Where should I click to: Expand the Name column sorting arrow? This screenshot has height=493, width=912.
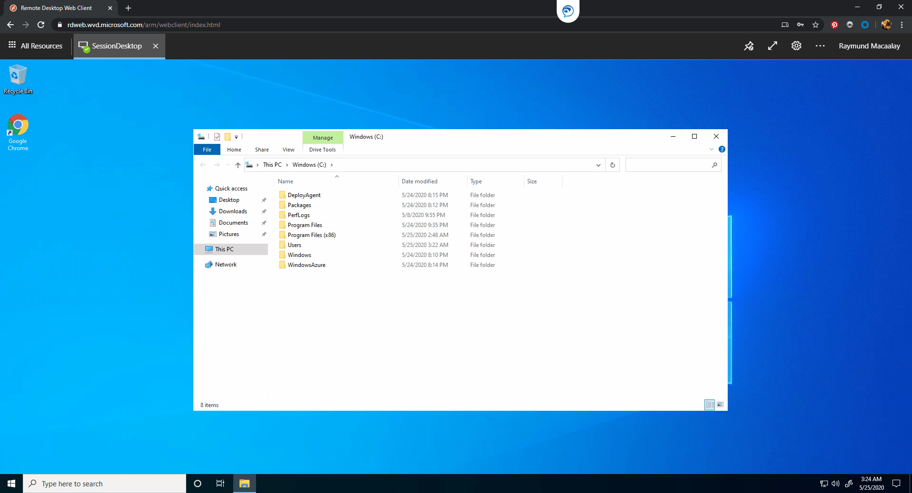click(x=337, y=176)
